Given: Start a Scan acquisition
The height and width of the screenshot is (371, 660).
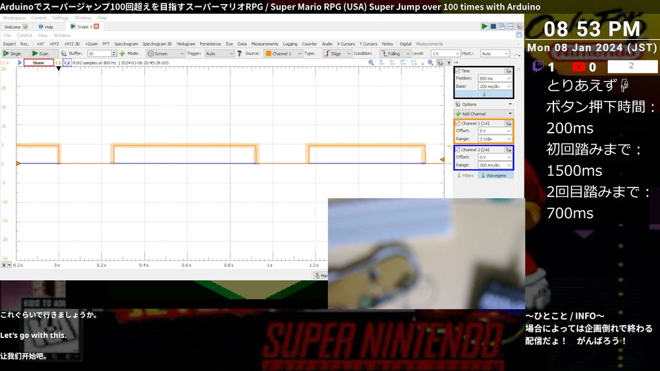Looking at the screenshot, I should point(44,54).
